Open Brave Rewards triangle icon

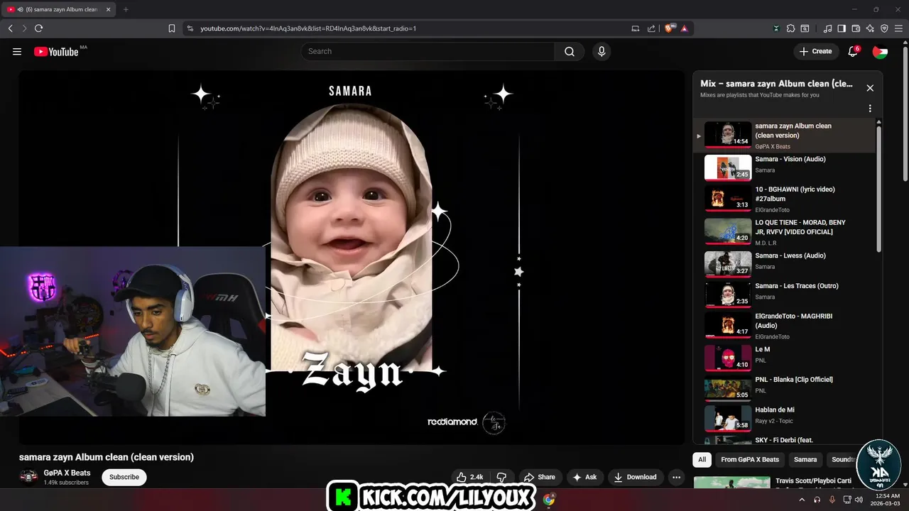pos(685,28)
